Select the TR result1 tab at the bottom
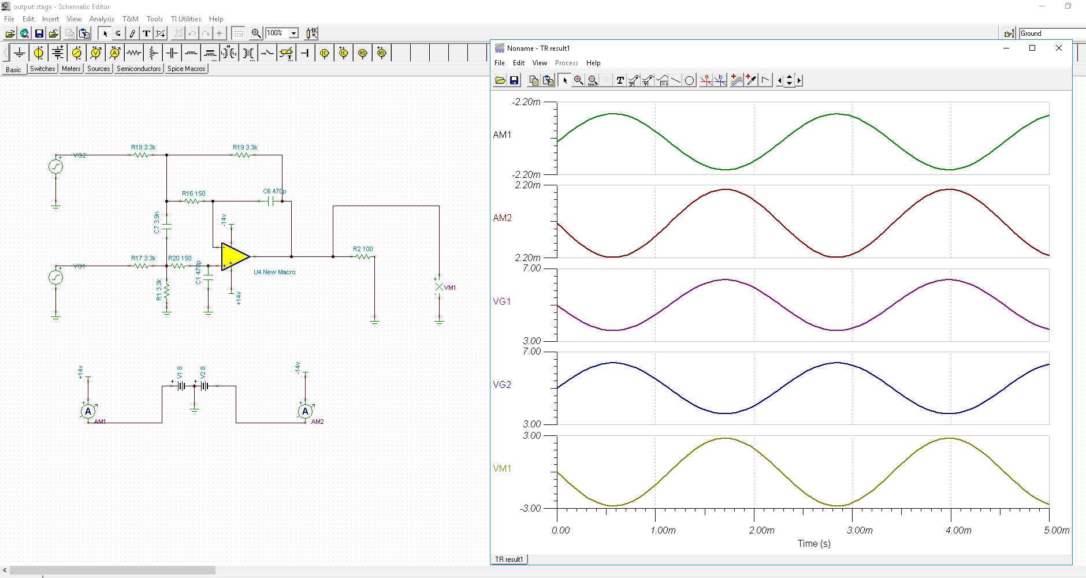 pos(509,558)
